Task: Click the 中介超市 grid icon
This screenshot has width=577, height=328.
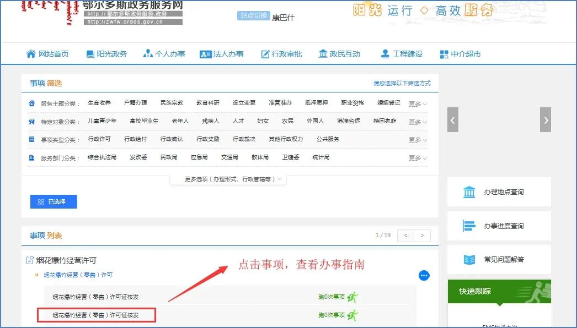Action: [x=443, y=54]
